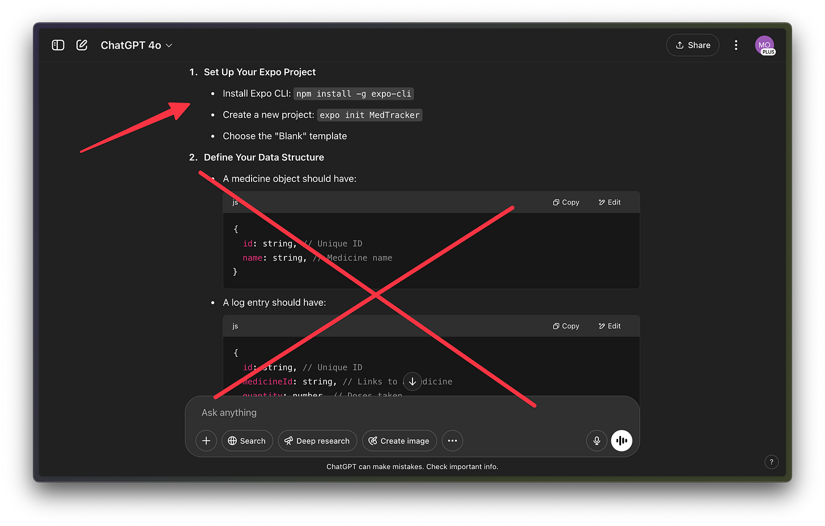Click Set Up Your Expo Project heading
The image size is (825, 526).
click(x=260, y=72)
